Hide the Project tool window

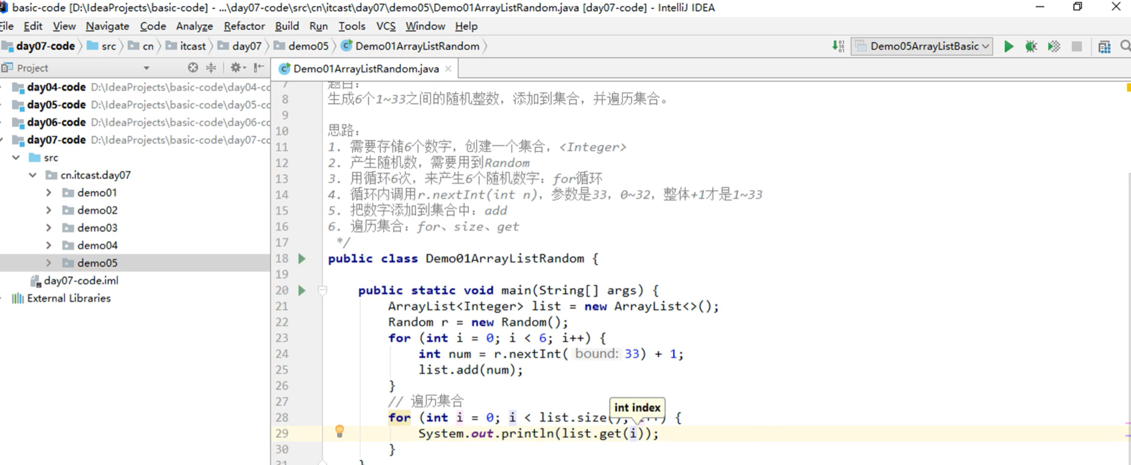point(259,68)
